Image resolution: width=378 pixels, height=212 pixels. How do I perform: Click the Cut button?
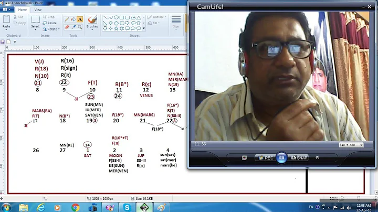point(18,17)
